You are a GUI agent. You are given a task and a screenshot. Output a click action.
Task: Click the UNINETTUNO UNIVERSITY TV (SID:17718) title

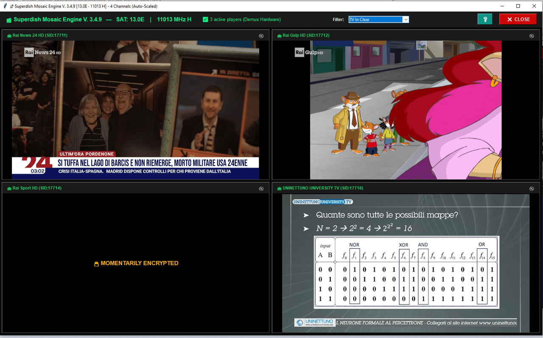[323, 188]
